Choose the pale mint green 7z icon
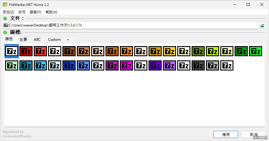 (x=12, y=65)
